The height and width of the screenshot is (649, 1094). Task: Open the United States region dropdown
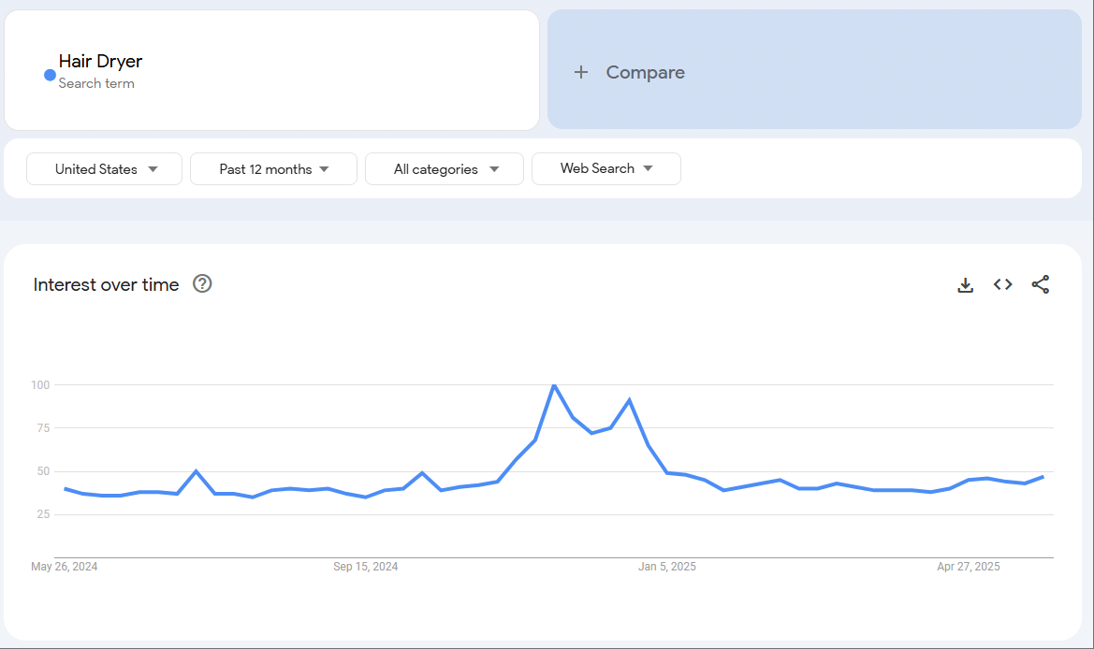[104, 168]
